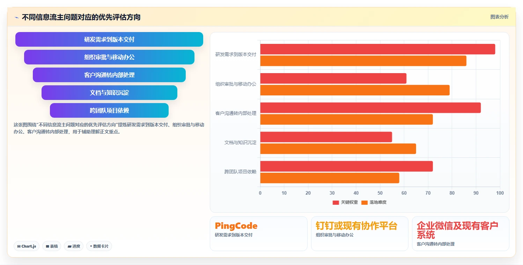
Task: Click the description paragraph under the funnel
Action: click(109, 128)
